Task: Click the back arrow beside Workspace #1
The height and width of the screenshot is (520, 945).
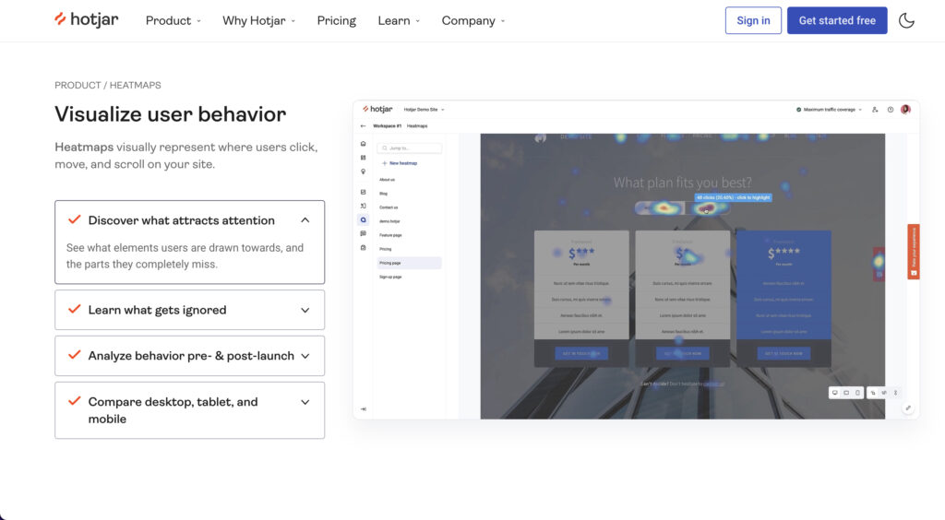Action: coord(363,125)
